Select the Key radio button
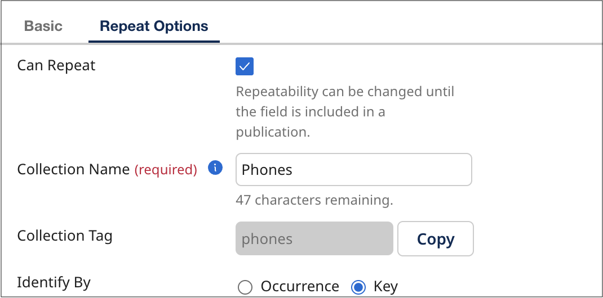The width and height of the screenshot is (603, 298). [358, 287]
